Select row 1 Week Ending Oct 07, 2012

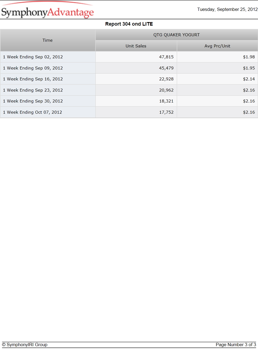[x=129, y=112]
